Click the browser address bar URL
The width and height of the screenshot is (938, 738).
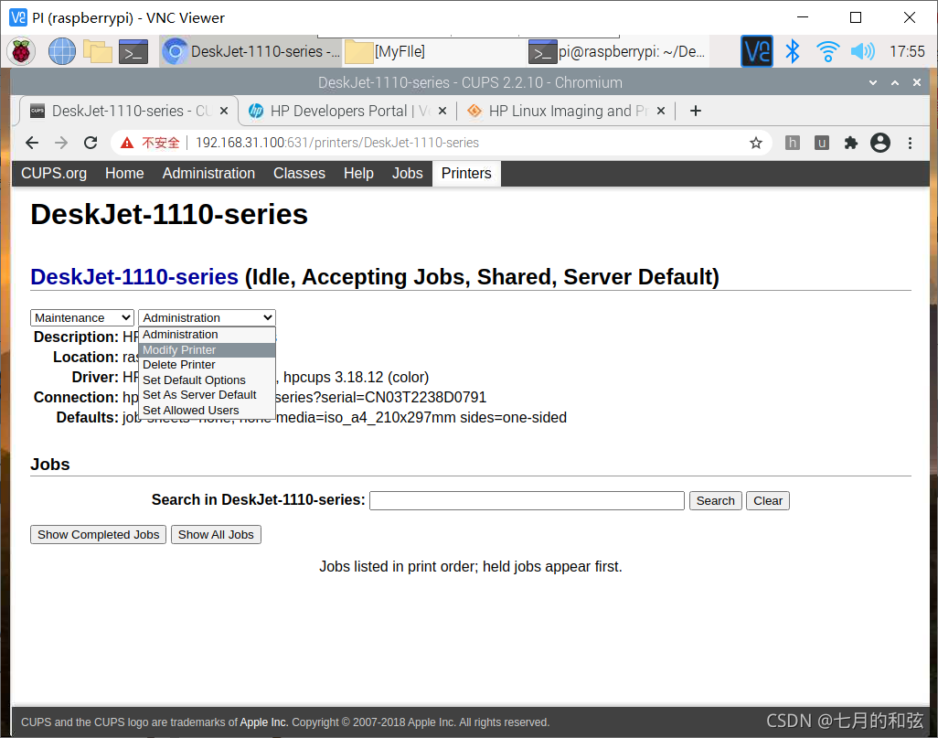pyautogui.click(x=337, y=143)
